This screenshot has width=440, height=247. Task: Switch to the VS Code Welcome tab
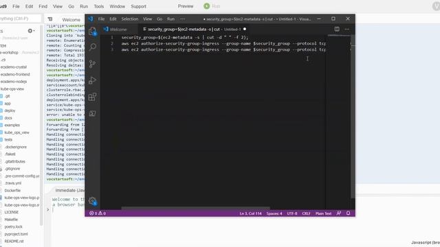(118, 30)
